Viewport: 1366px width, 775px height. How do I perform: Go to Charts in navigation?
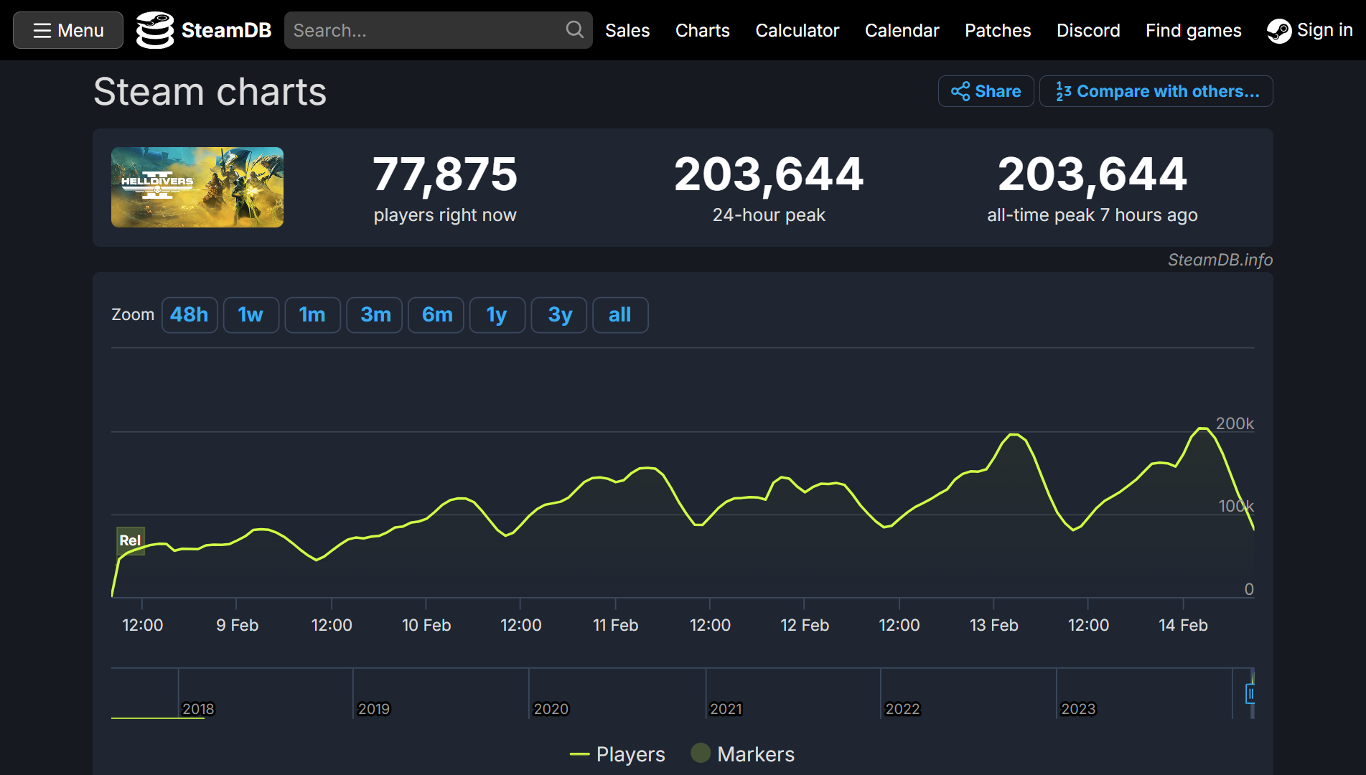tap(703, 30)
